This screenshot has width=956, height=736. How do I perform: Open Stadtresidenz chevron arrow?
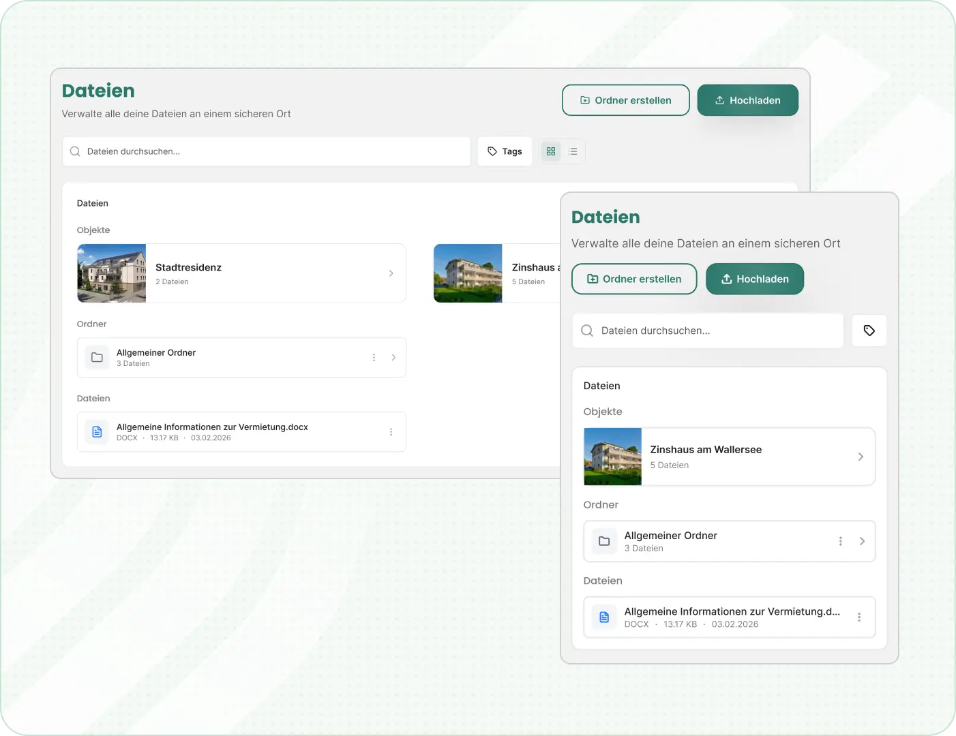click(391, 273)
